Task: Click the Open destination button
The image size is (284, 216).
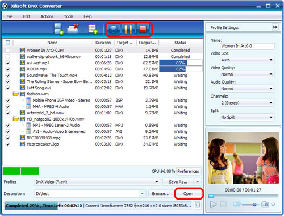Action: (x=188, y=194)
